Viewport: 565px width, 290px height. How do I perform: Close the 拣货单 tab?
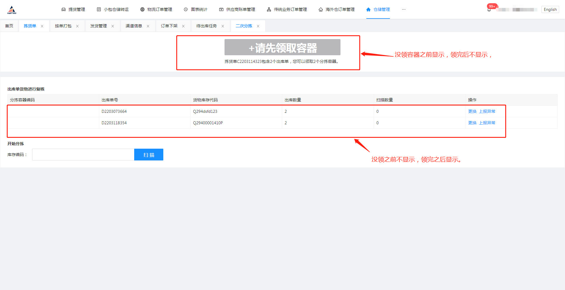[x=42, y=26]
